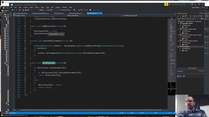The height and width of the screenshot is (117, 209).
Task: Expand Assets under Ink-Libraries
Action: pyautogui.click(x=180, y=51)
